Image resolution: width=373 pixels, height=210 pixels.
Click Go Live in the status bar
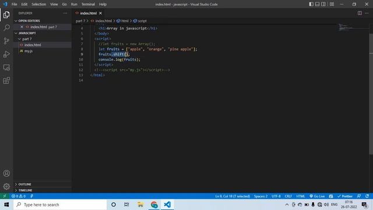tap(317, 196)
